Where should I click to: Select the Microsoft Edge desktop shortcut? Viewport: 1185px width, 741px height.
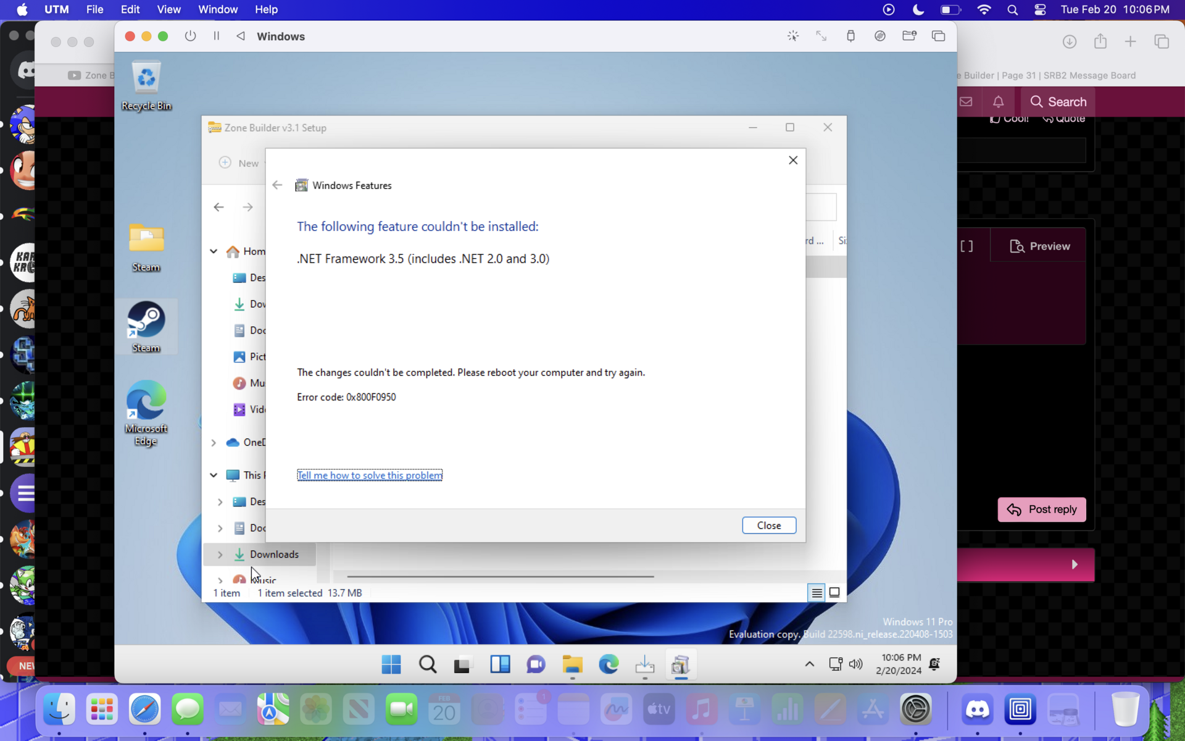[146, 412]
